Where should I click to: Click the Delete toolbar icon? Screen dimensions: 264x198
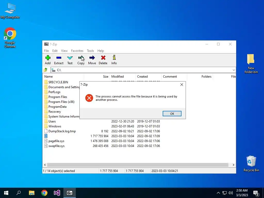103,58
